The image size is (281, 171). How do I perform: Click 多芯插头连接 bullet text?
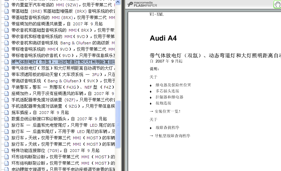pyautogui.click(x=167, y=91)
